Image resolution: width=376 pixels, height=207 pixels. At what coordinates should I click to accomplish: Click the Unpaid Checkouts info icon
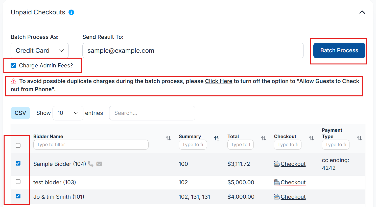(72, 12)
